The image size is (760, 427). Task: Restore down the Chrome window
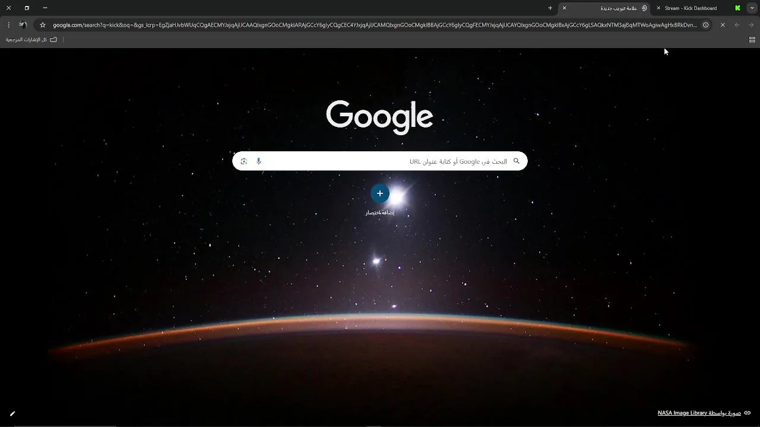27,8
